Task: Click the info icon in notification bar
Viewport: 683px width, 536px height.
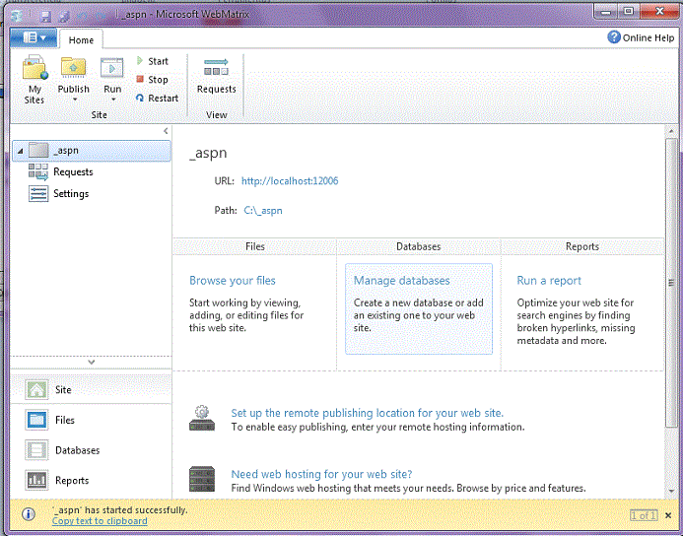Action: tap(29, 514)
